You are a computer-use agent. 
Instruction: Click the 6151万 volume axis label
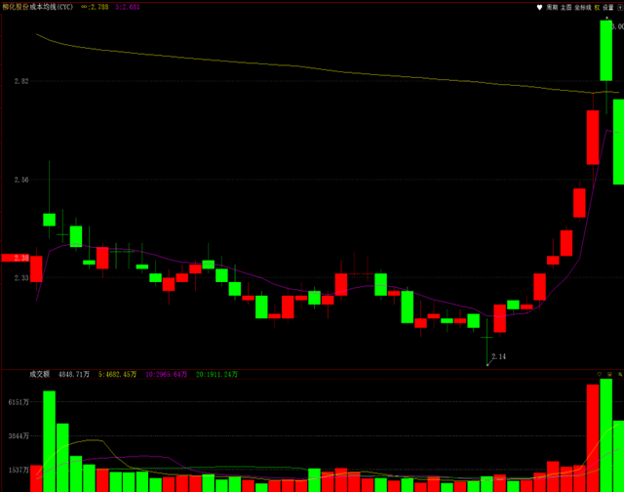point(19,402)
